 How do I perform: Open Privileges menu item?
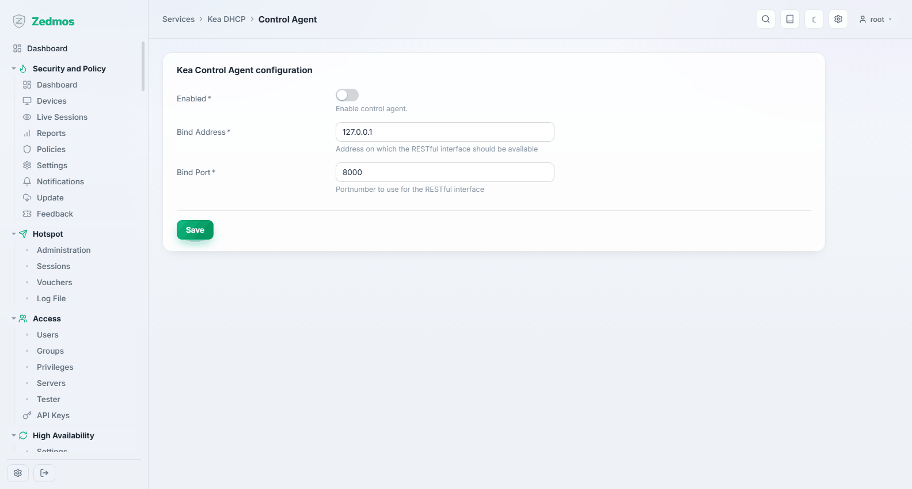coord(55,367)
